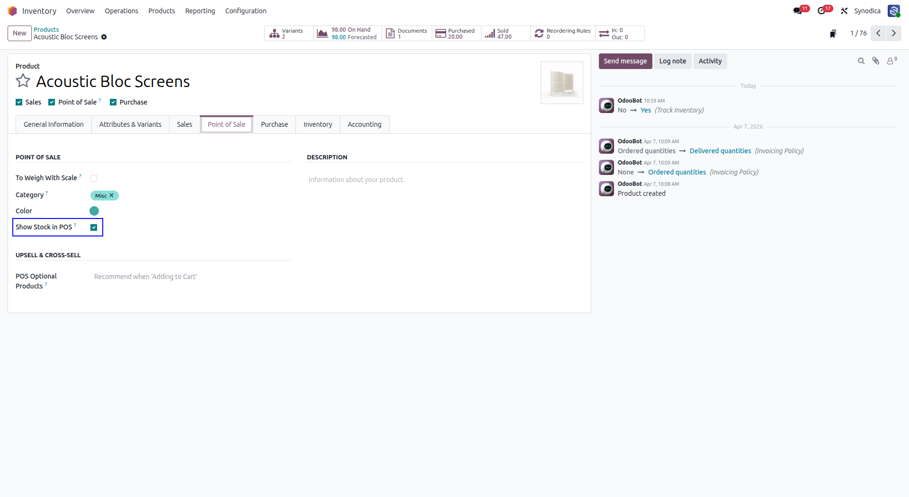
Task: Uncheck Show Stock in POS
Action: [94, 227]
